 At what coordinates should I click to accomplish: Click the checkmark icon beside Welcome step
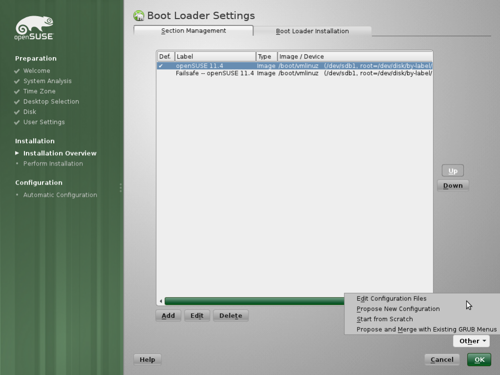(17, 70)
